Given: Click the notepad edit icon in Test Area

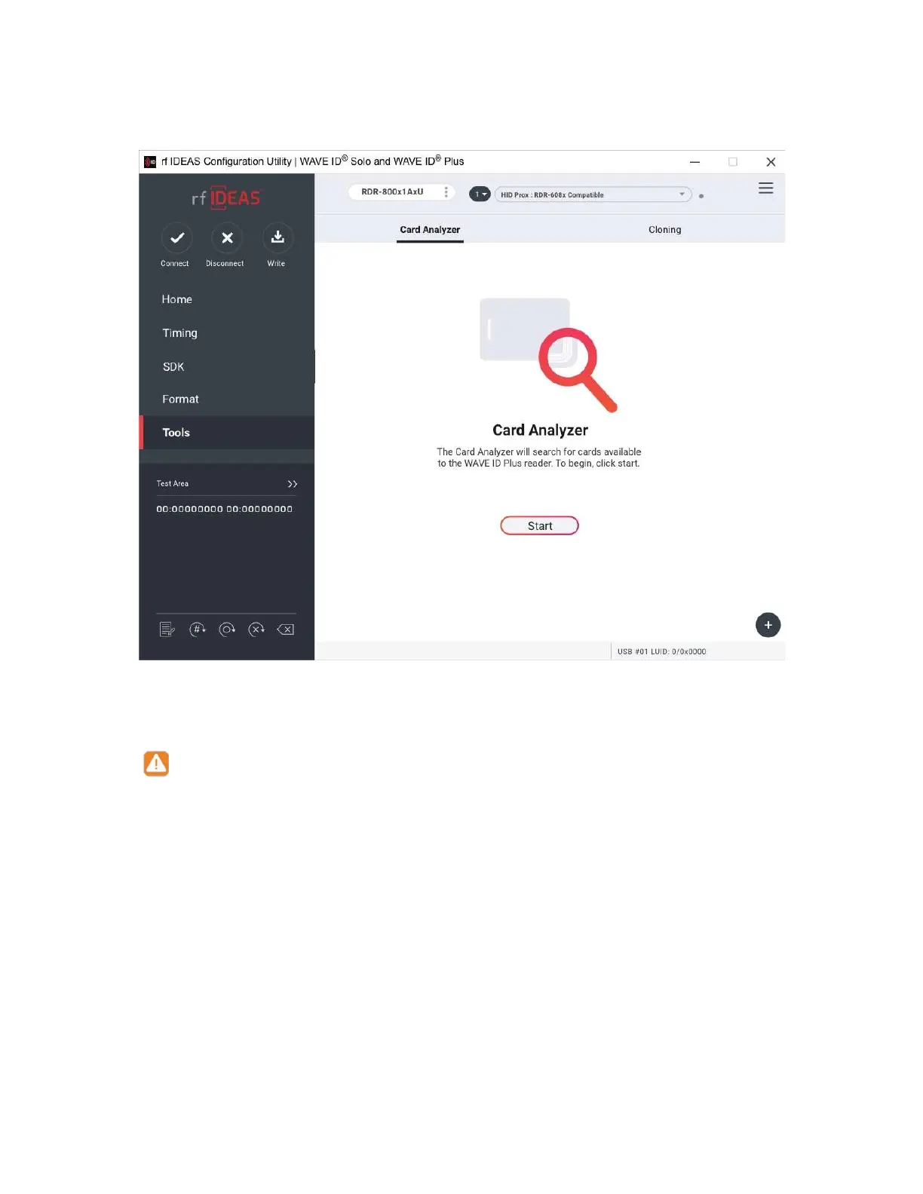Looking at the screenshot, I should (x=167, y=629).
